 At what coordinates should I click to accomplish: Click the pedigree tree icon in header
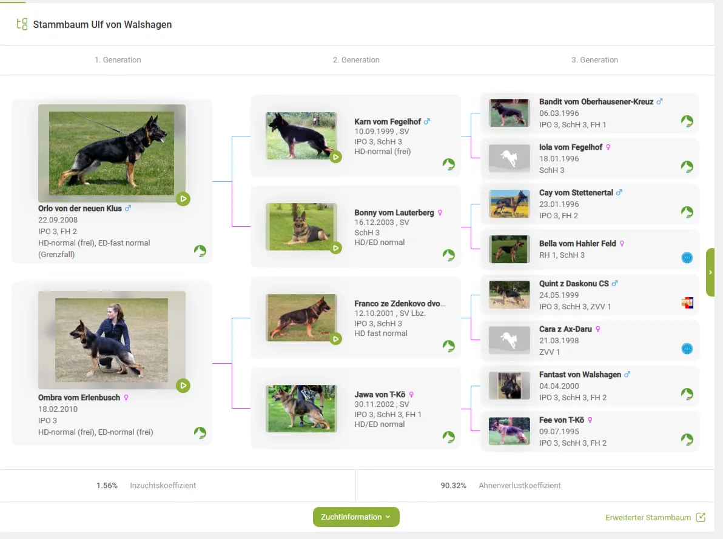[22, 25]
